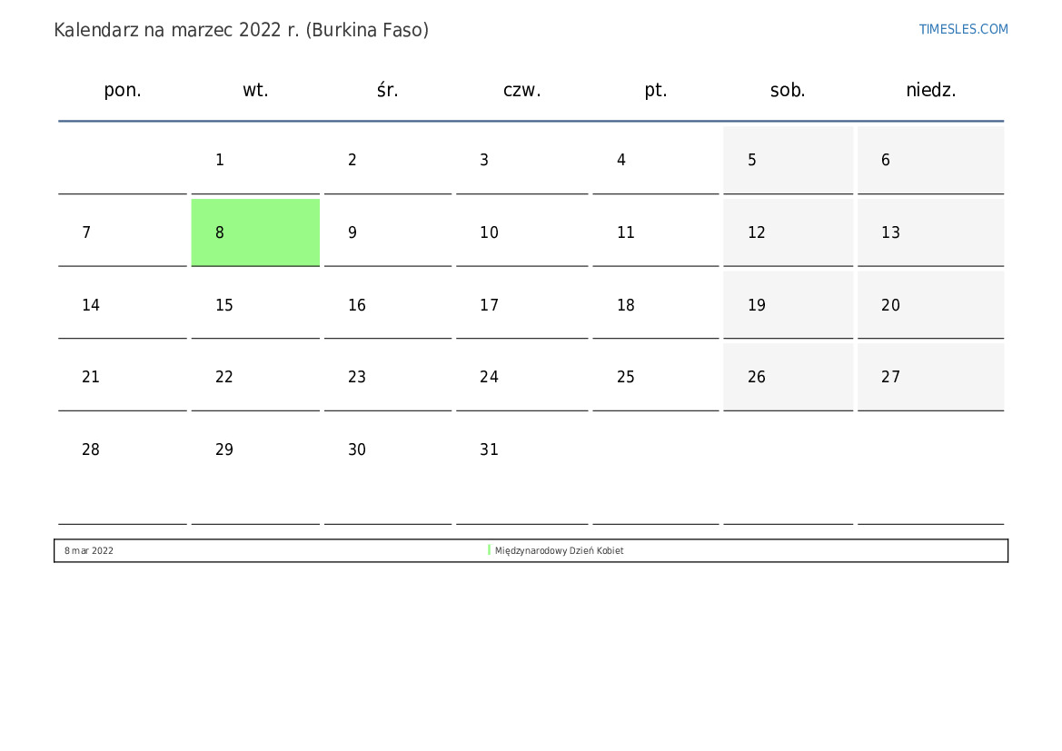This screenshot has width=1062, height=751.
Task: Select the 'pon.' weekday column header
Action: [x=123, y=90]
